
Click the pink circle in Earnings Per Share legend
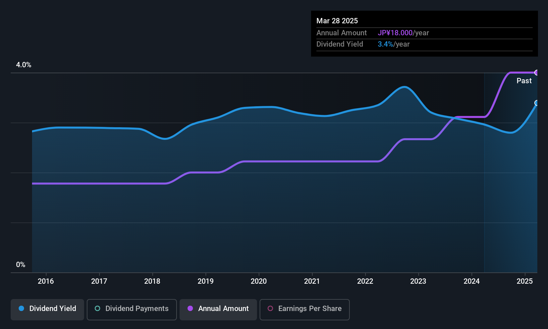[x=270, y=308]
